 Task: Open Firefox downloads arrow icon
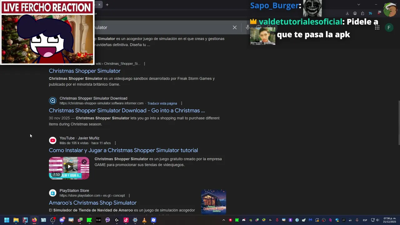click(x=347, y=13)
